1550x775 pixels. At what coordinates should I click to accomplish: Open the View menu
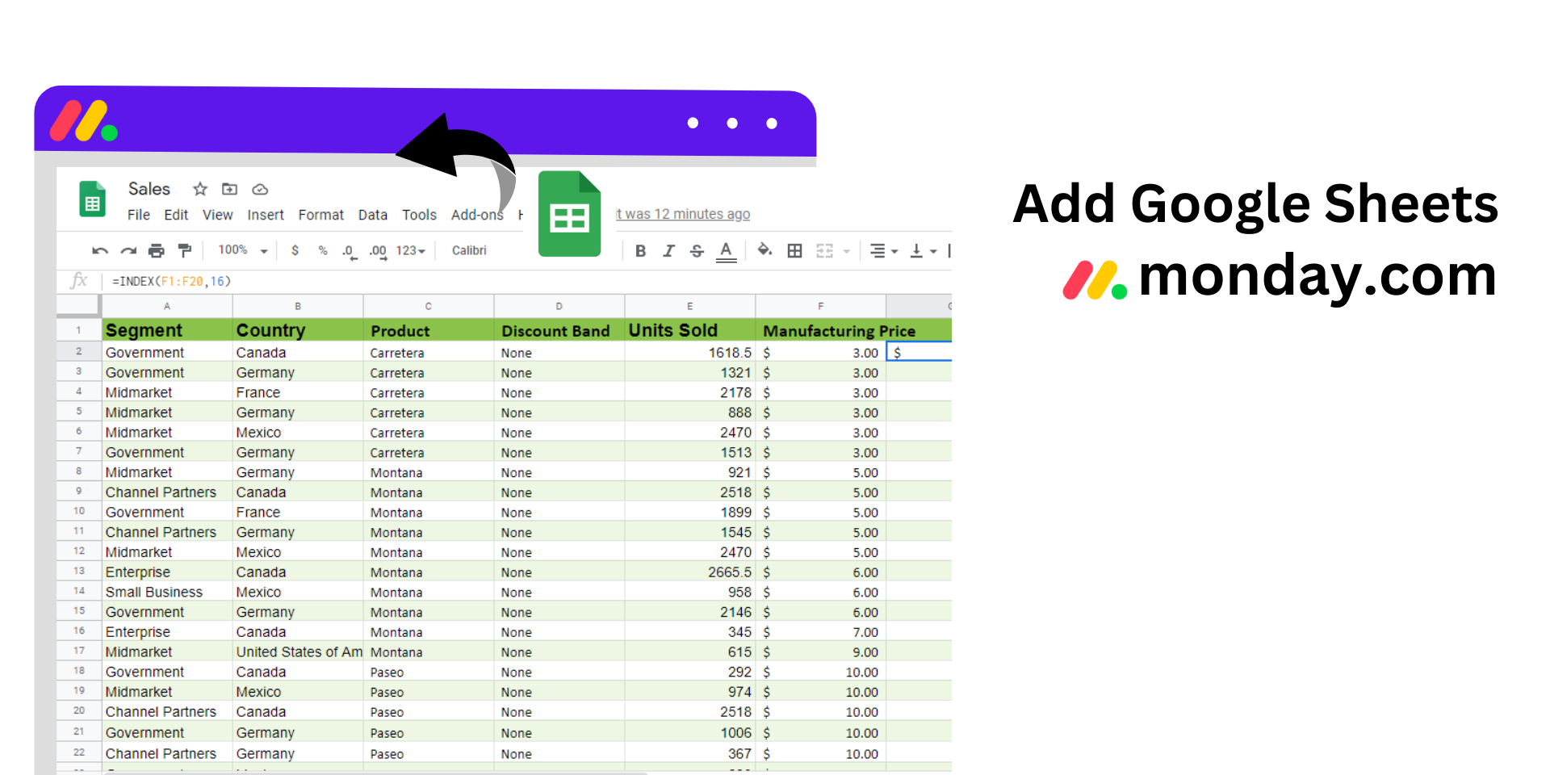[x=217, y=215]
